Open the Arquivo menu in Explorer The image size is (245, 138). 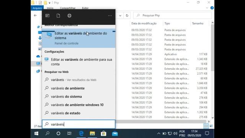[x=37, y=8]
